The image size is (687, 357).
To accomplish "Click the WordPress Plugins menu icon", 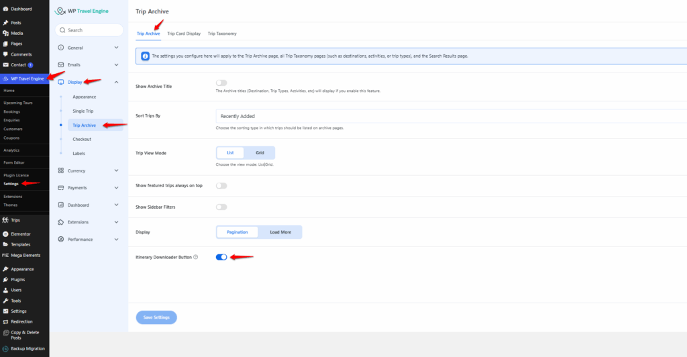I will (5, 279).
